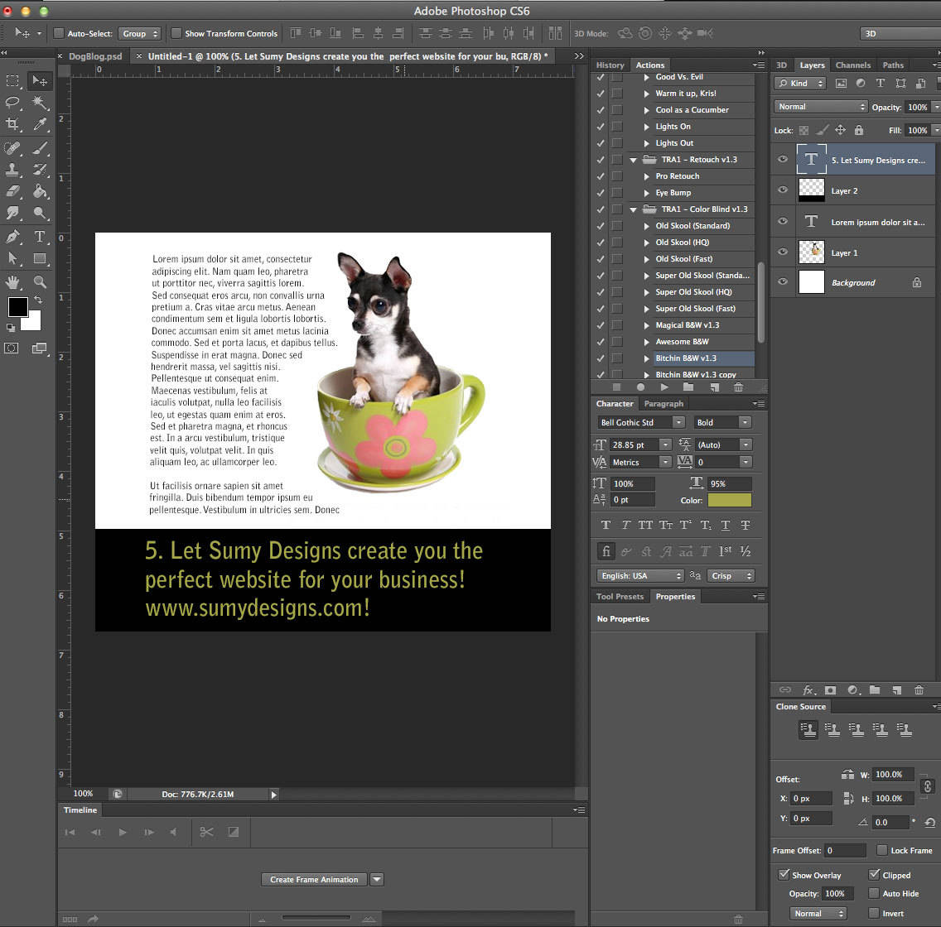Collapse the TRA1 - Color Blind v1.3 set

click(x=633, y=210)
